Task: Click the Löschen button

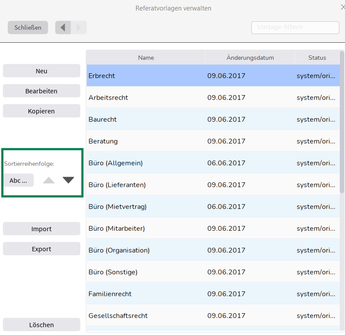Action: (41, 325)
